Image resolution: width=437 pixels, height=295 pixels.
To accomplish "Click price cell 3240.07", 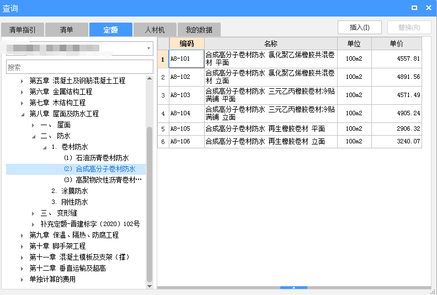I will [397, 142].
